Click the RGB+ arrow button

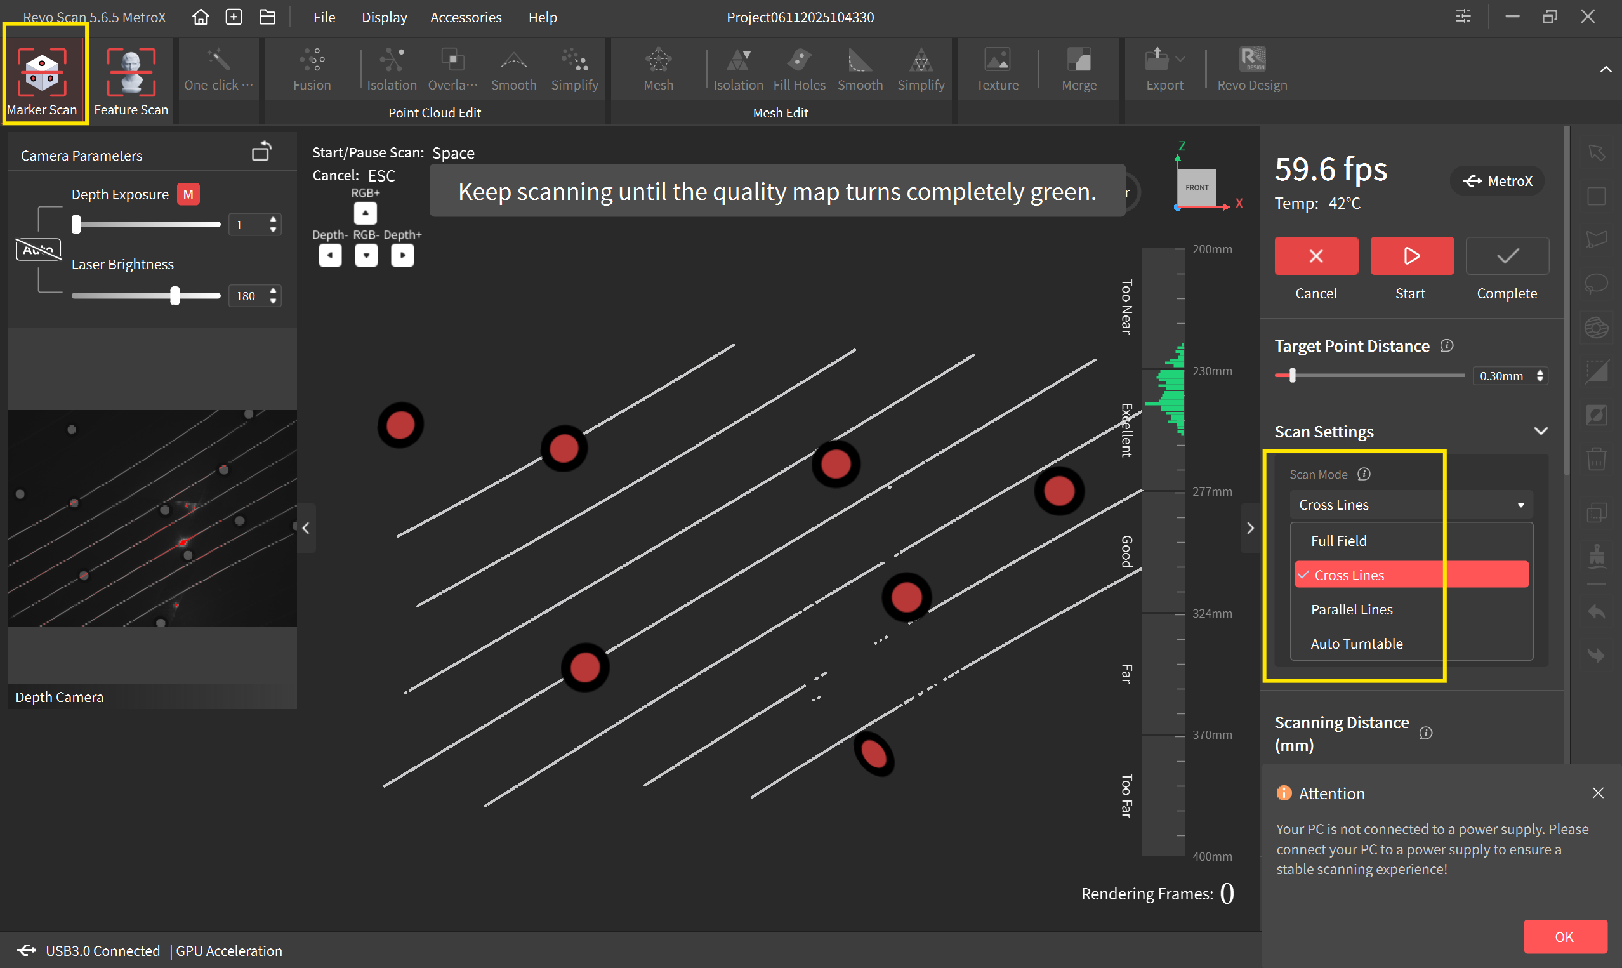tap(365, 213)
